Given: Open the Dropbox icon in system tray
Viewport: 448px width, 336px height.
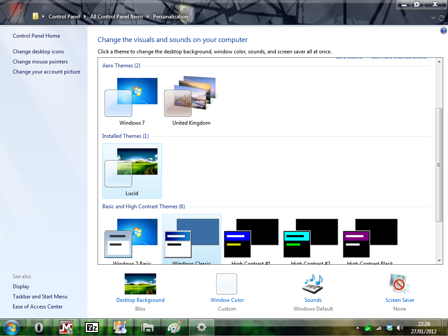Looking at the screenshot, I should tap(389, 328).
